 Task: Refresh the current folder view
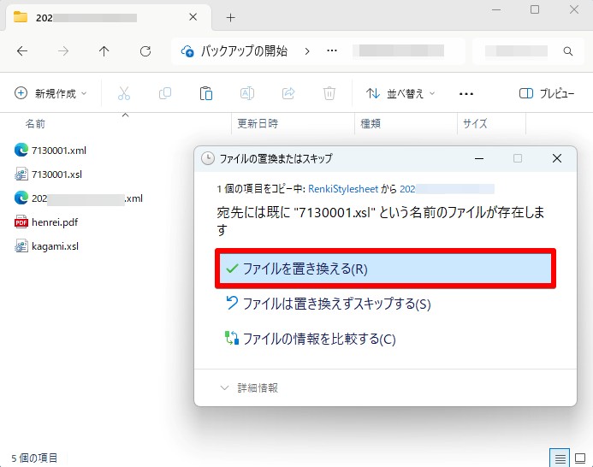coord(145,51)
